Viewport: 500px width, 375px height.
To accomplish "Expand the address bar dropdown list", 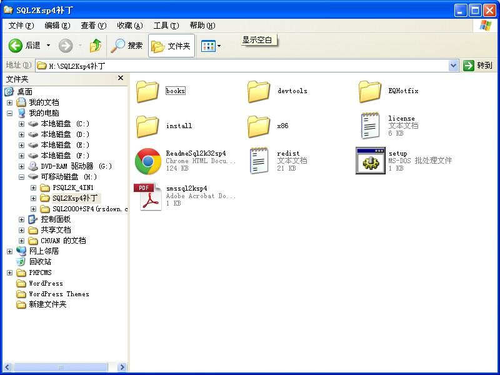I will tap(454, 66).
